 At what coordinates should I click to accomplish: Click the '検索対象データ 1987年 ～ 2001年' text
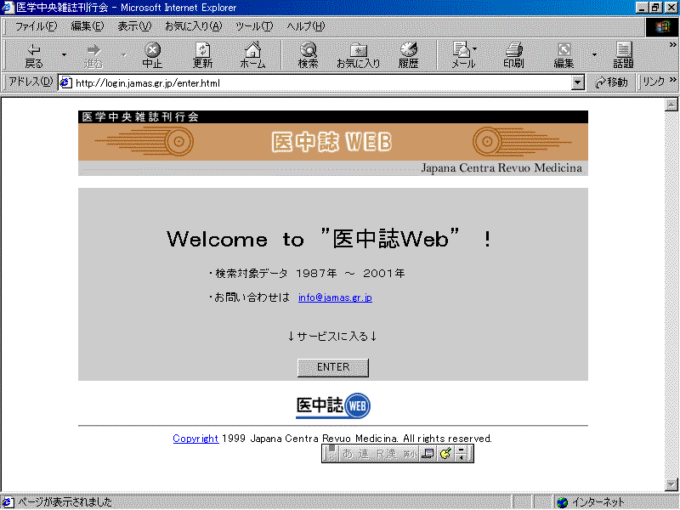[x=307, y=273]
